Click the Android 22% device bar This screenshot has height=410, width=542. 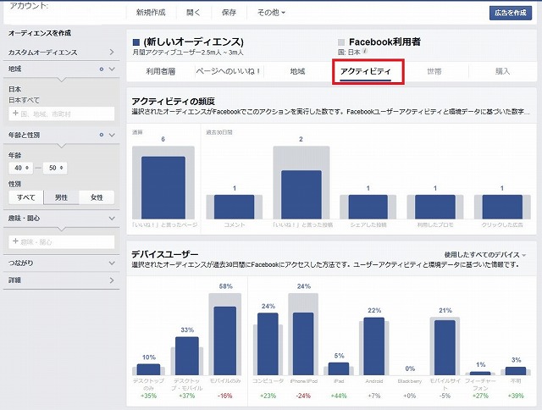374,346
